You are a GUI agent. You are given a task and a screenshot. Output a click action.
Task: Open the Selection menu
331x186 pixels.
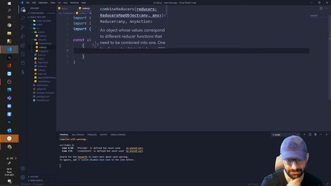43,3
